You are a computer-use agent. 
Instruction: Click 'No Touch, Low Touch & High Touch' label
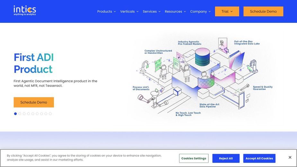coord(188,114)
